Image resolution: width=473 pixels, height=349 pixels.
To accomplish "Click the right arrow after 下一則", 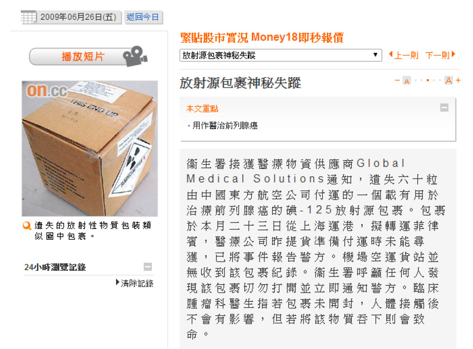I will 453,54.
